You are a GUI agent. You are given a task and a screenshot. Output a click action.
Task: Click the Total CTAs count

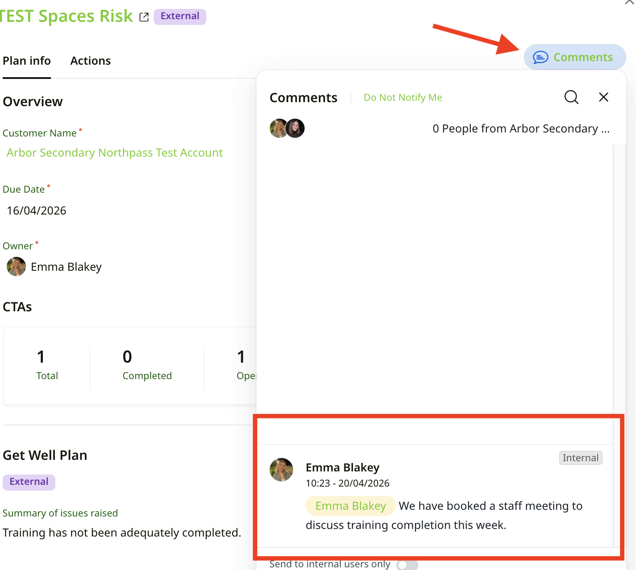[x=41, y=357]
